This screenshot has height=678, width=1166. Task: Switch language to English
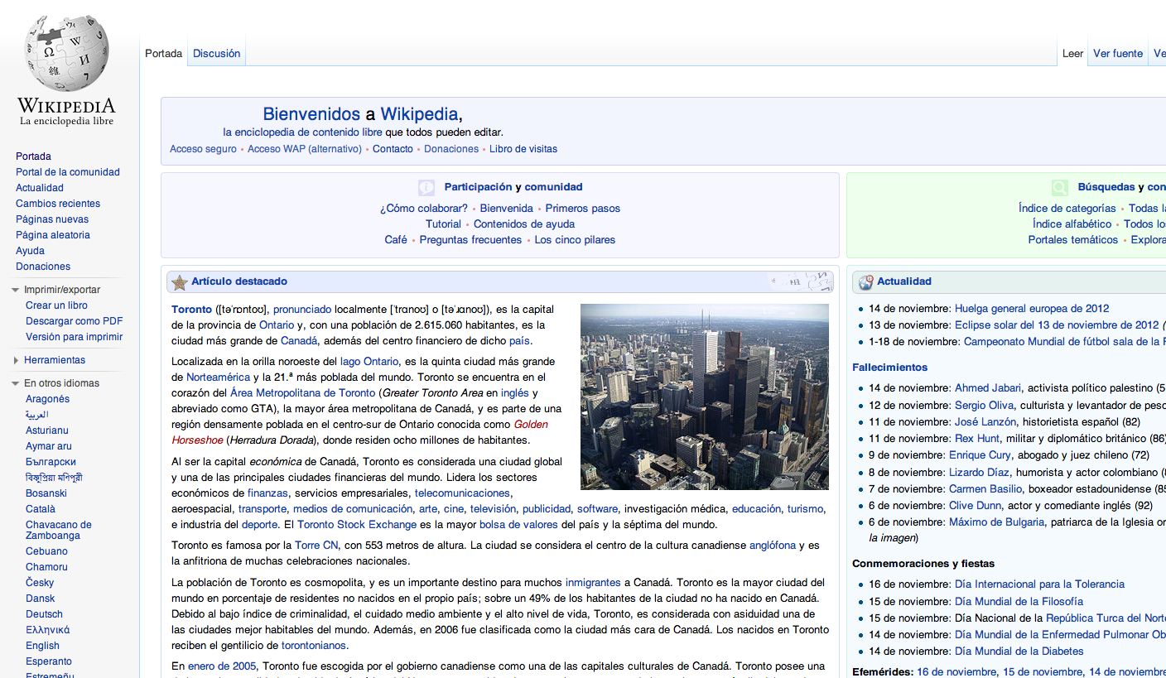[x=42, y=646]
